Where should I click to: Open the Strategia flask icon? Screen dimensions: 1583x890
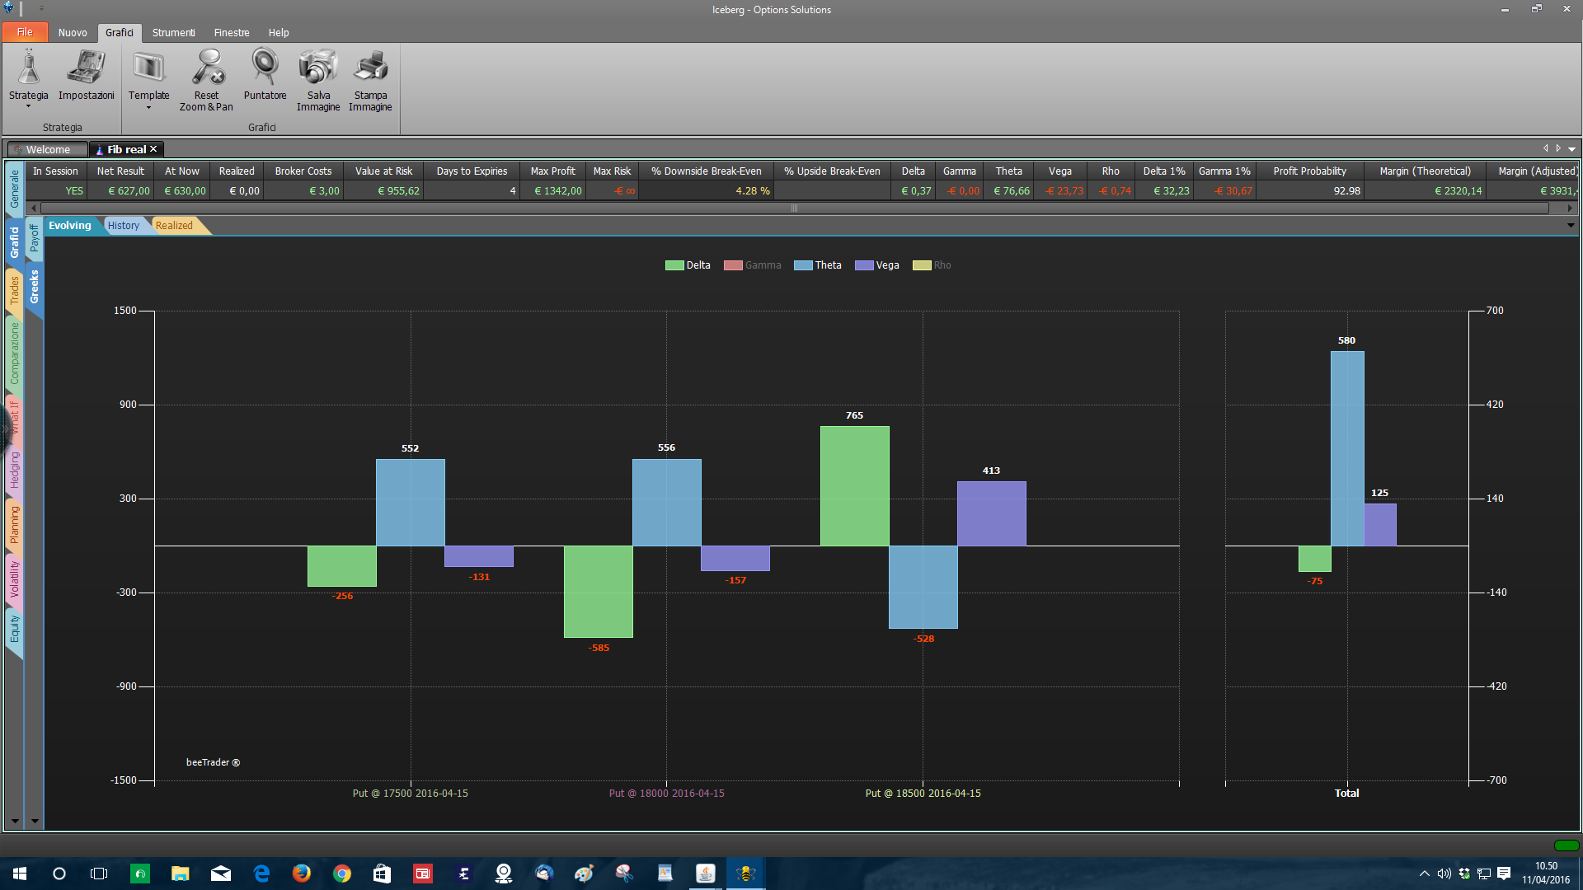(x=29, y=68)
